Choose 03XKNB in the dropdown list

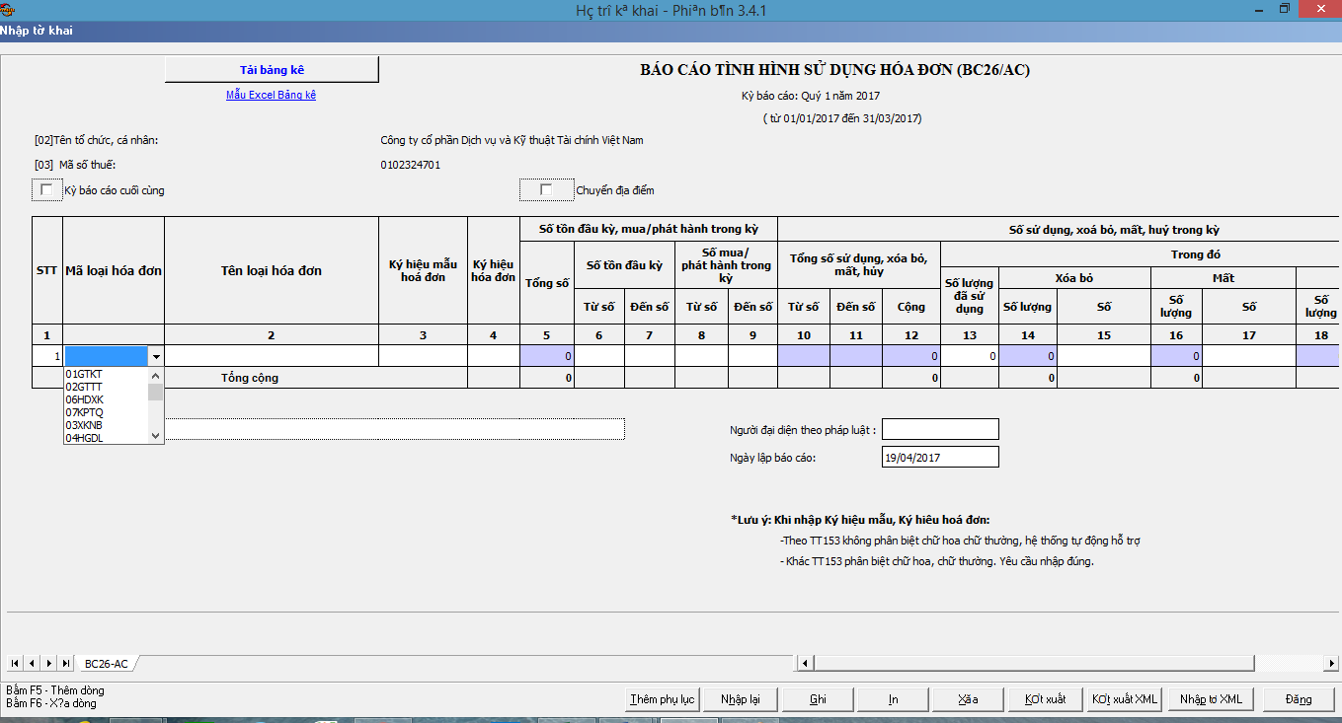(x=84, y=425)
